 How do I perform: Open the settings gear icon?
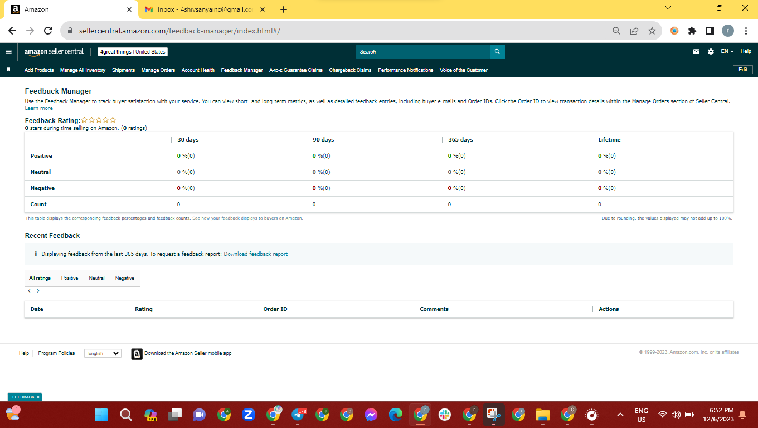pyautogui.click(x=711, y=52)
